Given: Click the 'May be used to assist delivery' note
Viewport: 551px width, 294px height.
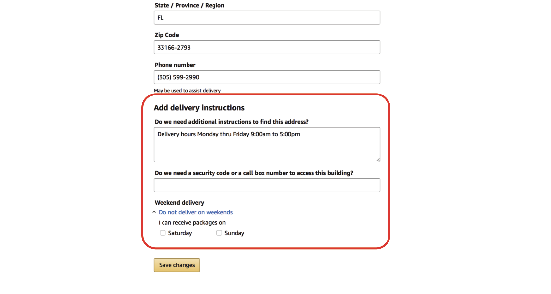Looking at the screenshot, I should coord(187,91).
